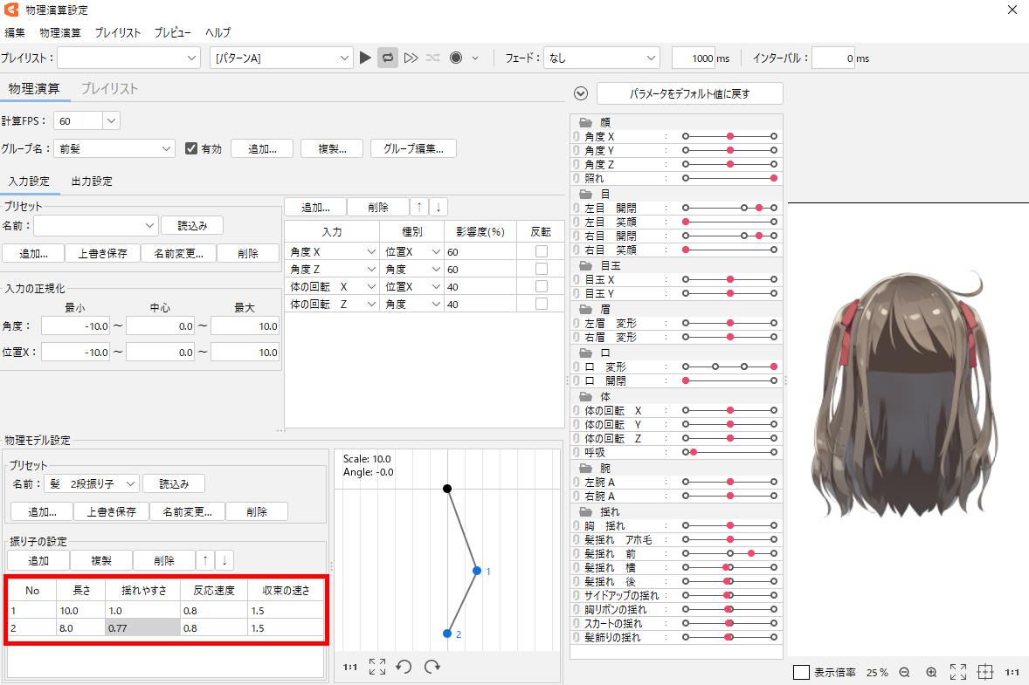Click the 腕 folder icon

pos(585,468)
